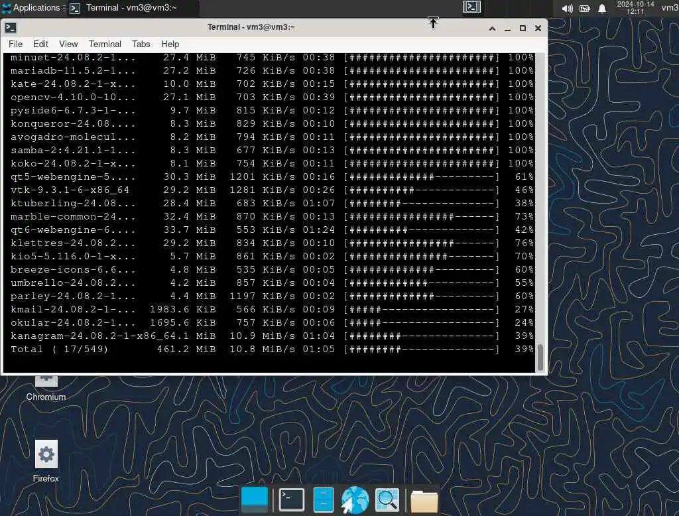Click the text 'okular-24.08.2-1...'
This screenshot has width=679, height=516.
coord(73,323)
